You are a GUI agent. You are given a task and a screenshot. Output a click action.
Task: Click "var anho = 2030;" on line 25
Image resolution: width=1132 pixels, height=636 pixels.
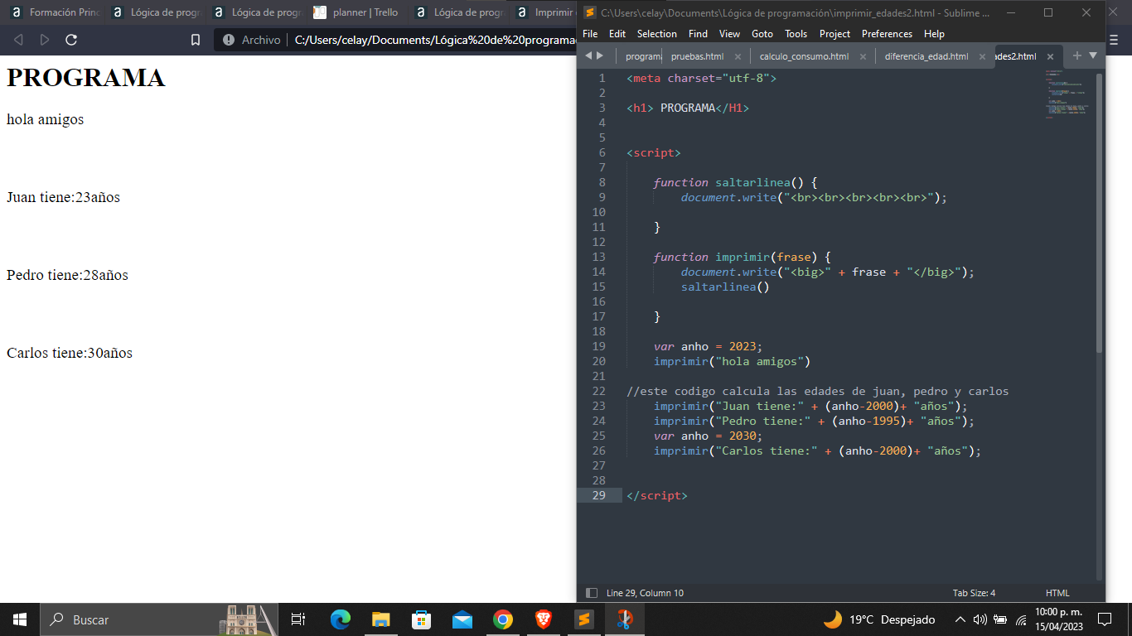[708, 436]
